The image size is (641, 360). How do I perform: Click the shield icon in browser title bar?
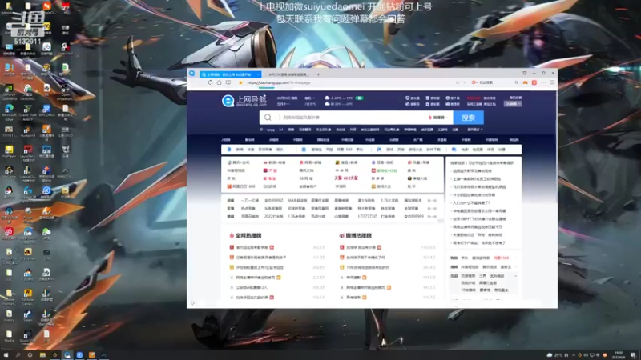(525, 73)
